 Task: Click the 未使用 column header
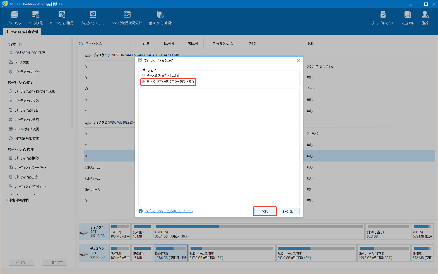(192, 43)
